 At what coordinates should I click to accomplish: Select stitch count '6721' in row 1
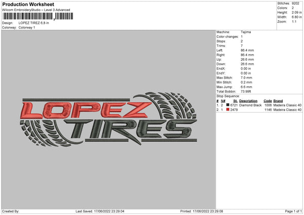(x=234, y=105)
